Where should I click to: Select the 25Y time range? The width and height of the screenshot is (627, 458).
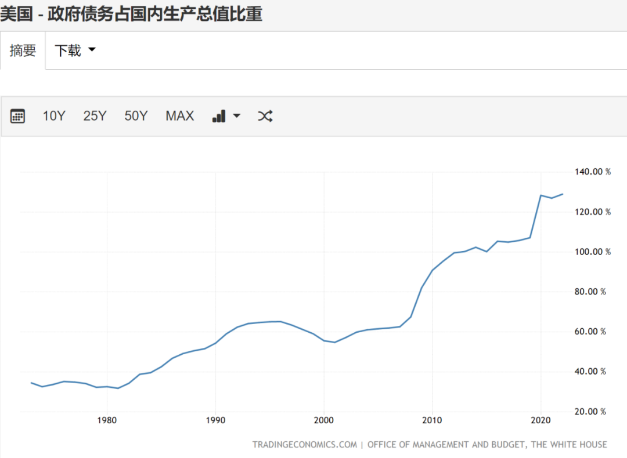click(x=95, y=116)
